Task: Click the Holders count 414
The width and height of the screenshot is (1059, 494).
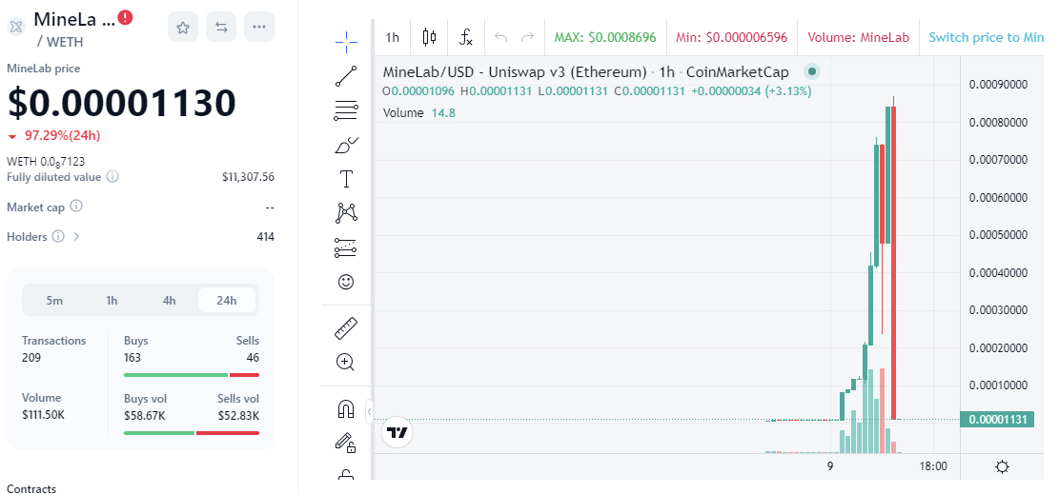Action: pos(265,237)
